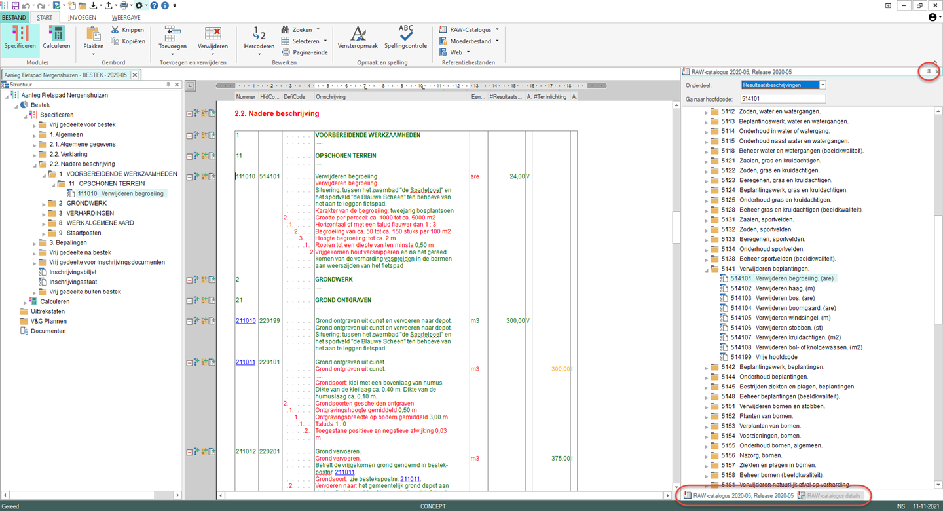Follow the 211010 post number link
This screenshot has height=511, width=943.
(246, 321)
